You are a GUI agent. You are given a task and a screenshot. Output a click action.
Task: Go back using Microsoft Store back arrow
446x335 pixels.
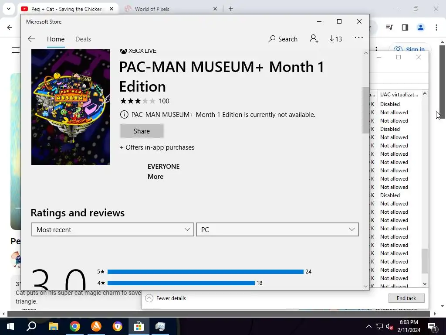coord(31,39)
